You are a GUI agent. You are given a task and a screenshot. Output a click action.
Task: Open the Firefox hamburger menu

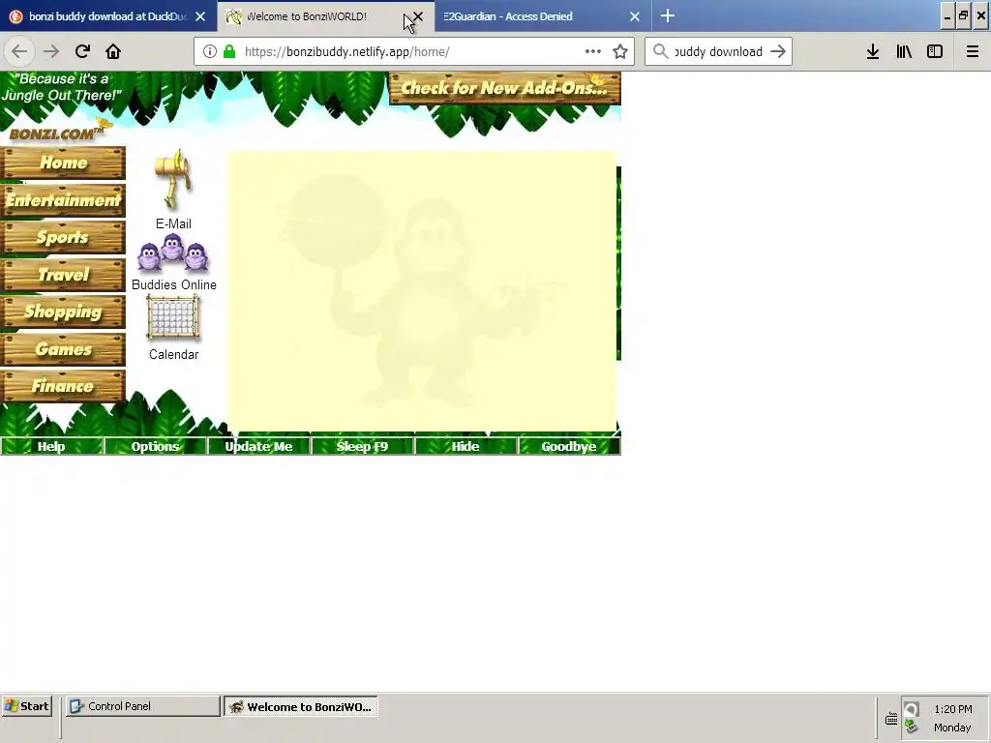973,51
